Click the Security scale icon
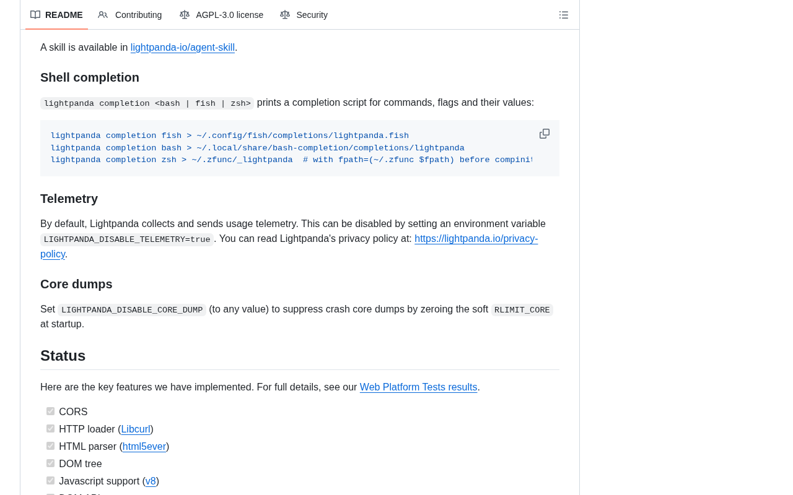The height and width of the screenshot is (495, 793). click(285, 15)
